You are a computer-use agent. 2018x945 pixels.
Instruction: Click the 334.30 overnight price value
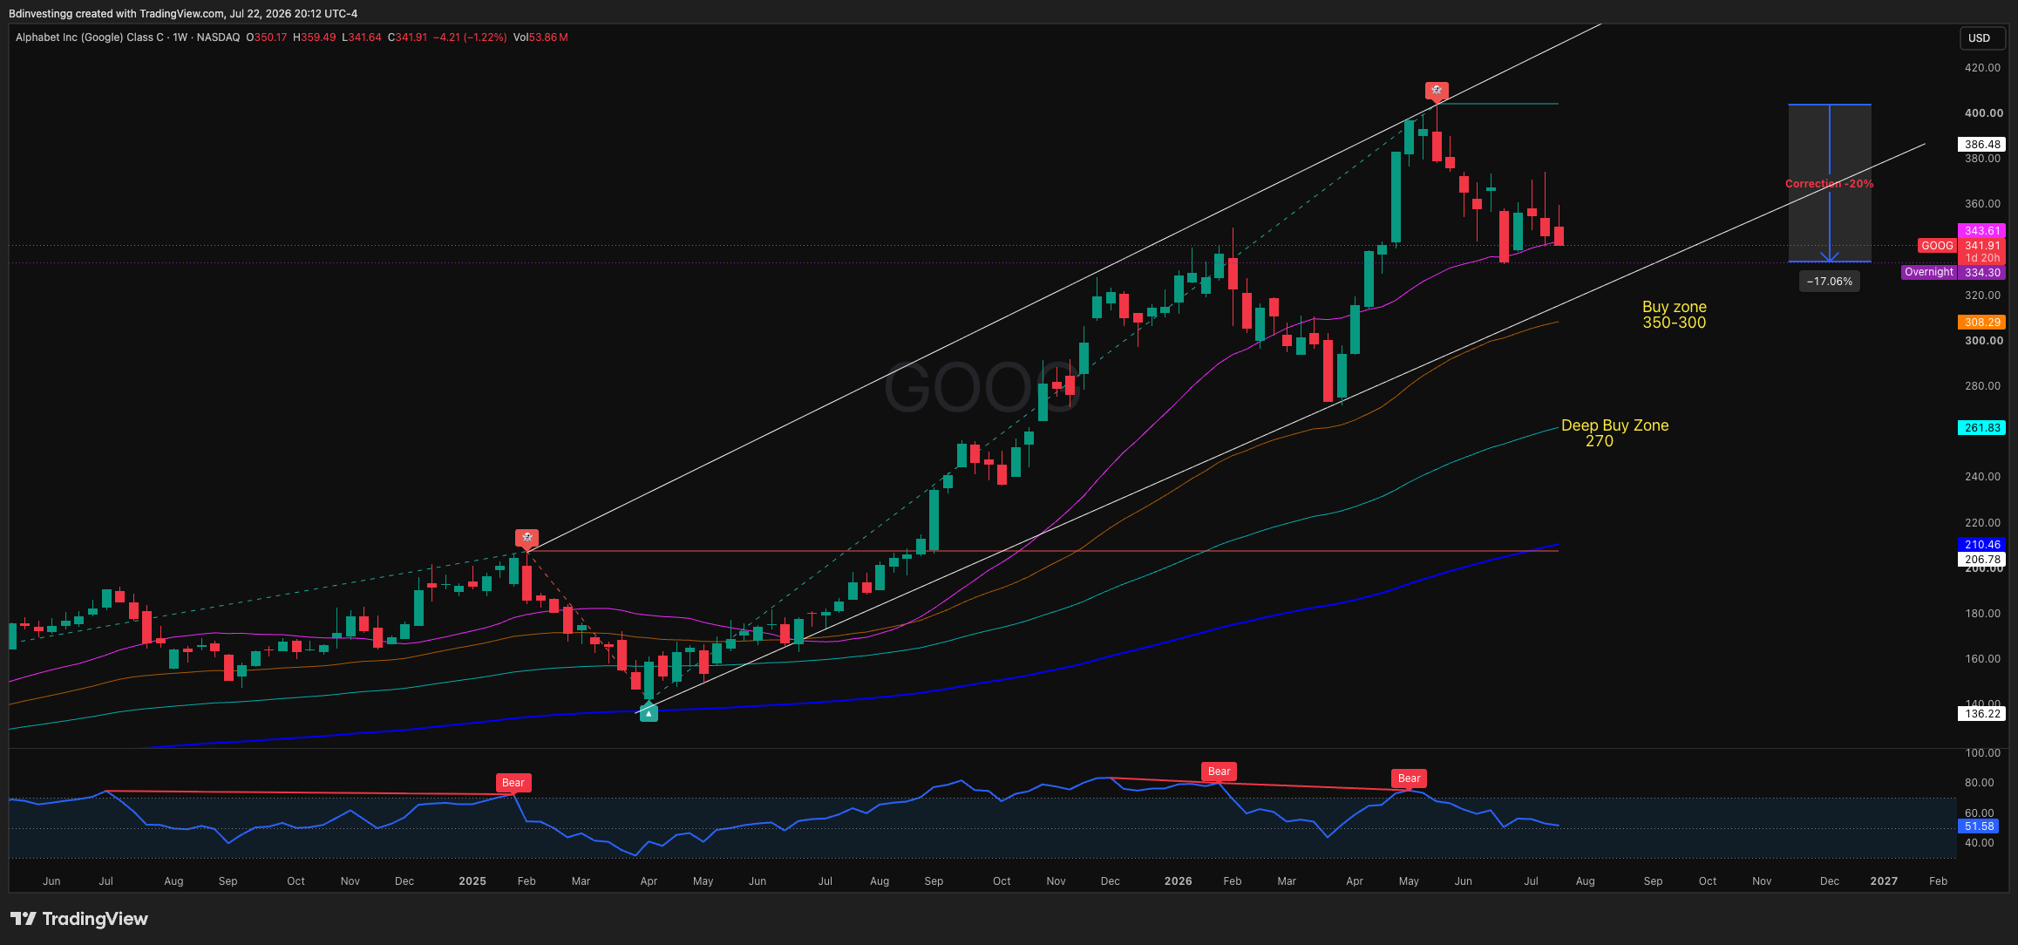1982,273
